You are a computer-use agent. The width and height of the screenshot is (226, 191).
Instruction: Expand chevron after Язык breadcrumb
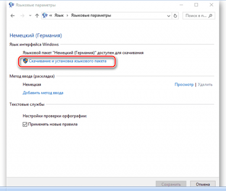(x=67, y=16)
